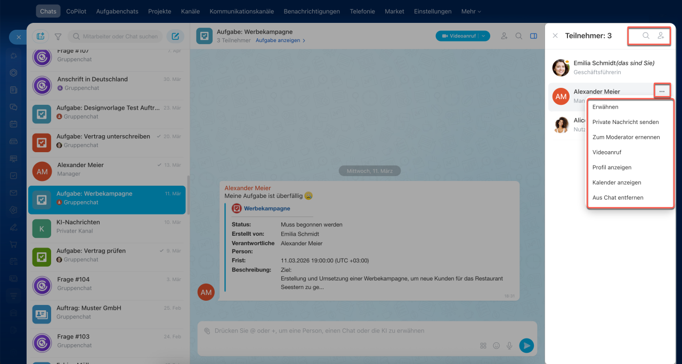Expand the Videoanruf dropdown arrow

coord(483,36)
